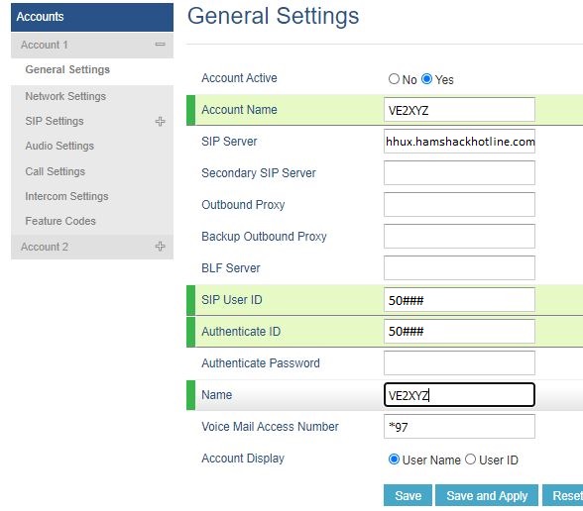The image size is (583, 511).
Task: Click the Reset button
Action: coord(562,495)
